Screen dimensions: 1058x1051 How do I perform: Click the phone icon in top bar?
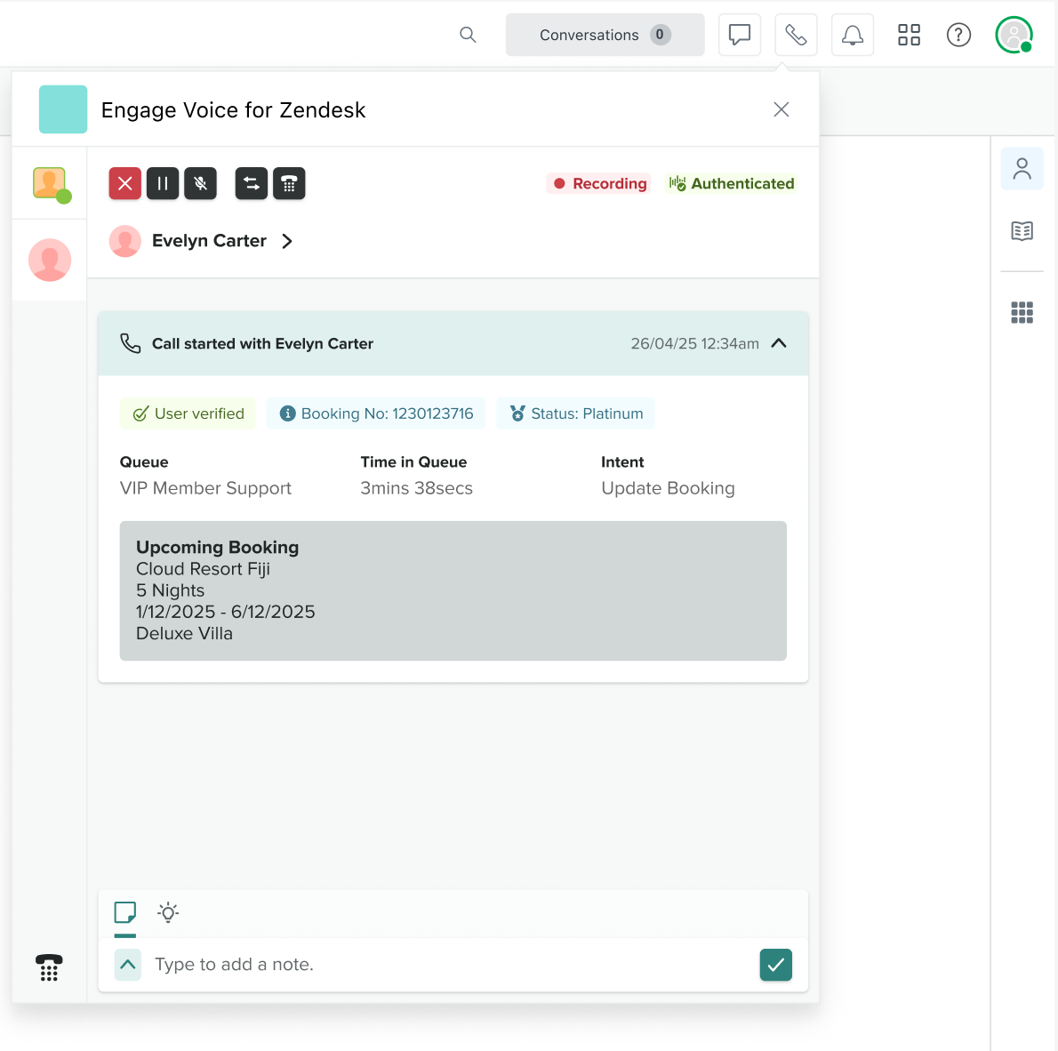(x=796, y=35)
